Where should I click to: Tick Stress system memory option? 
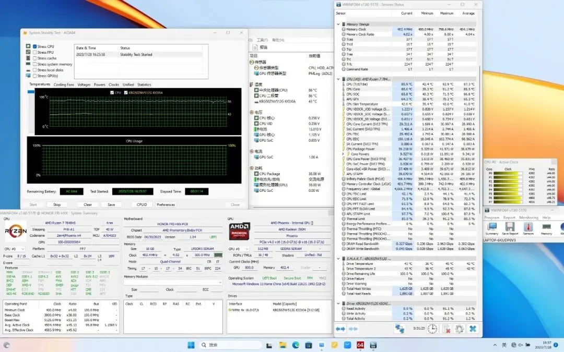click(x=35, y=64)
